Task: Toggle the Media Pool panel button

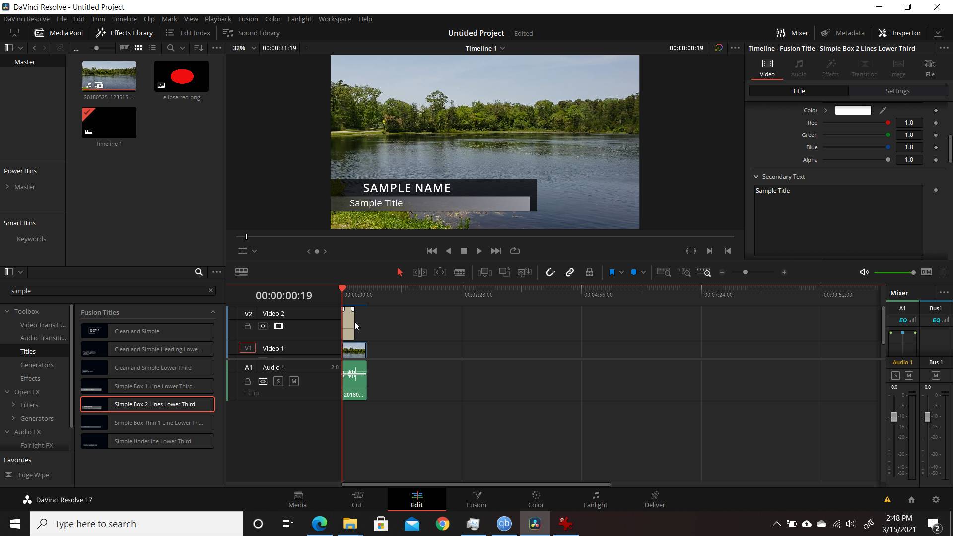Action: point(59,33)
